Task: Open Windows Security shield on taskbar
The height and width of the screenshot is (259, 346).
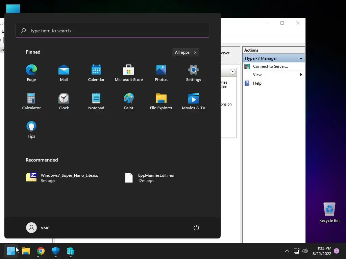Action: (56, 251)
